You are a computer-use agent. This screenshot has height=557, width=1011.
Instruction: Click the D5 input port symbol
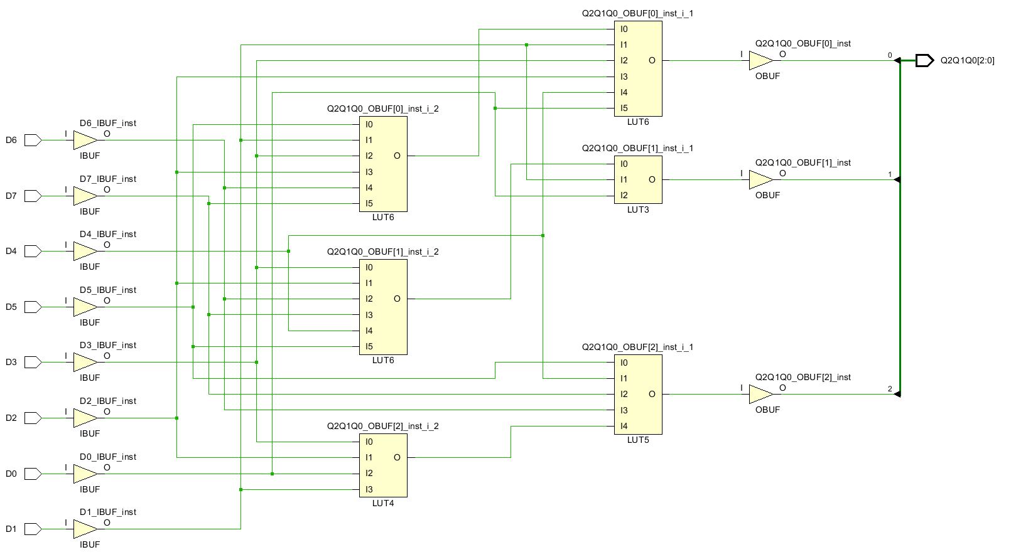(33, 307)
